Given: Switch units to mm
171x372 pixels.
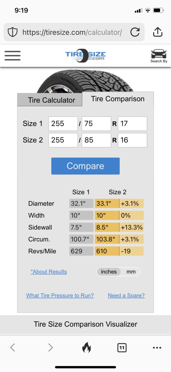Looking at the screenshot, I should [131, 272].
